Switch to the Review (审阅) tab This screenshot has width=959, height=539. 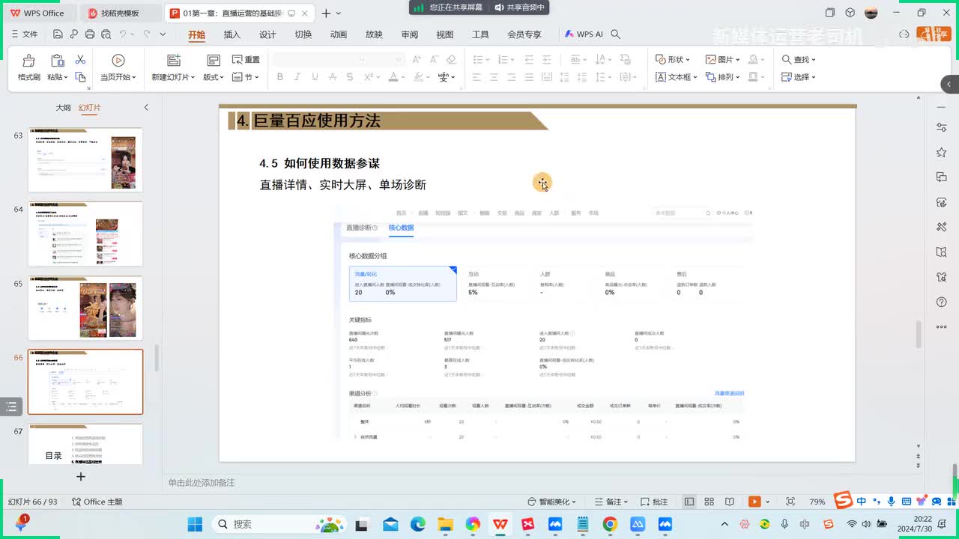[x=410, y=34]
